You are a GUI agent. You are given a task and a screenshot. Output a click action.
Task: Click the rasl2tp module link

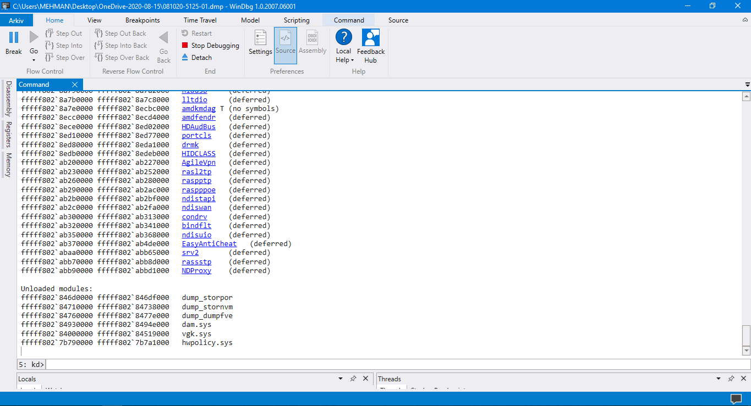pyautogui.click(x=196, y=172)
